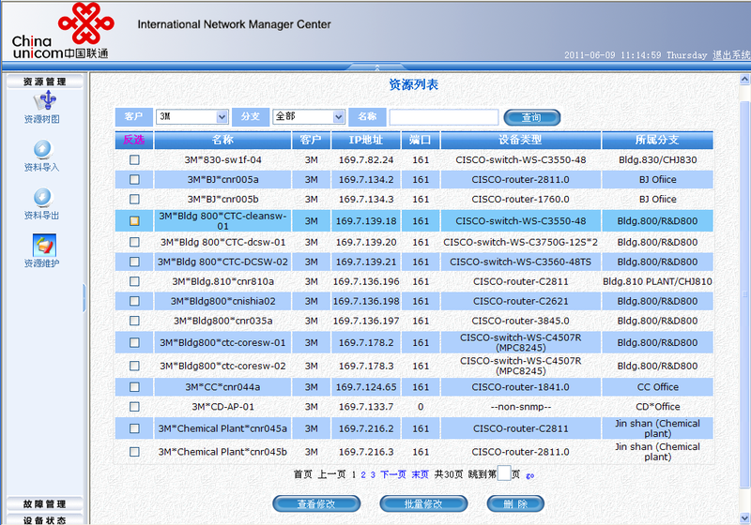This screenshot has width=751, height=525.
Task: Click branch cell CD*Office
Action: (658, 407)
